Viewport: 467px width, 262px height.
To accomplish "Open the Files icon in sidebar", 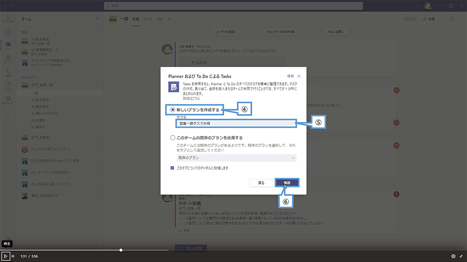I will (8, 87).
